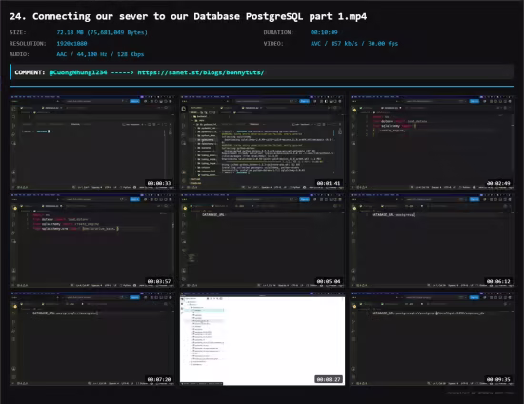Click the 'DURATION:' label
The image size is (524, 404).
278,32
